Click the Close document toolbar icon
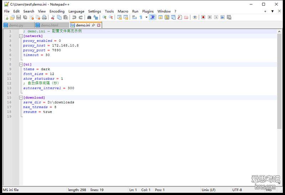 32,17
